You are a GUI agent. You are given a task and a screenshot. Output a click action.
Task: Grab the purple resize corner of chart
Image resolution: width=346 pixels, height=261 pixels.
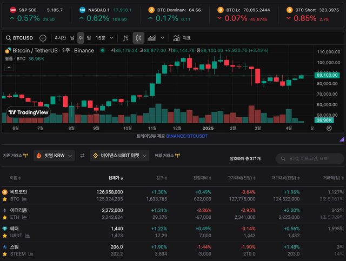(x=342, y=139)
